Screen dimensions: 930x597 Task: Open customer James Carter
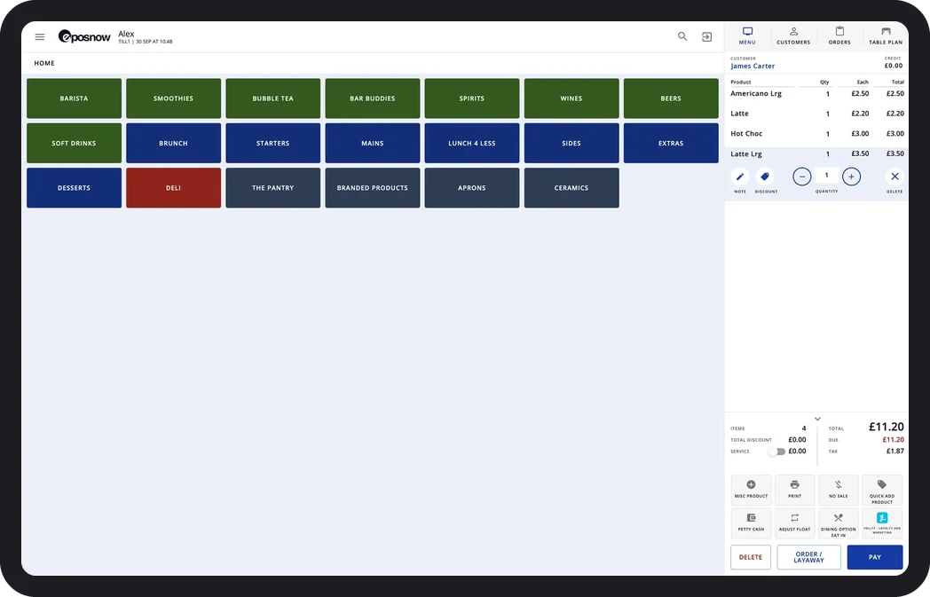pyautogui.click(x=752, y=66)
